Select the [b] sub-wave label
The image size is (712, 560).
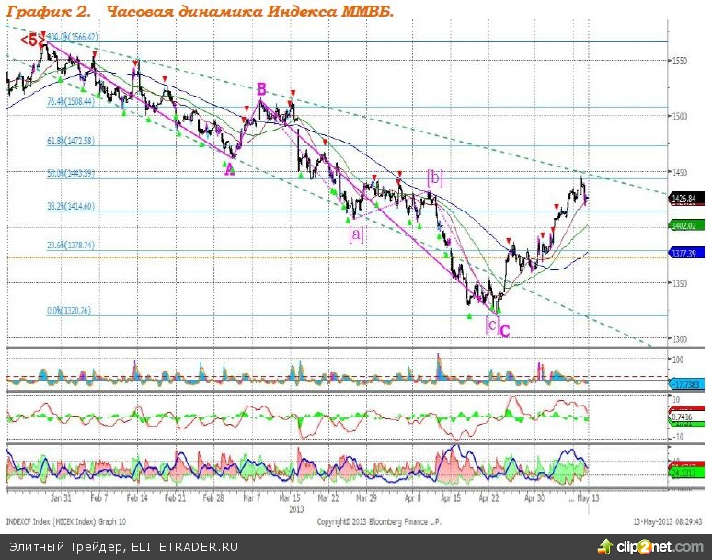(435, 176)
